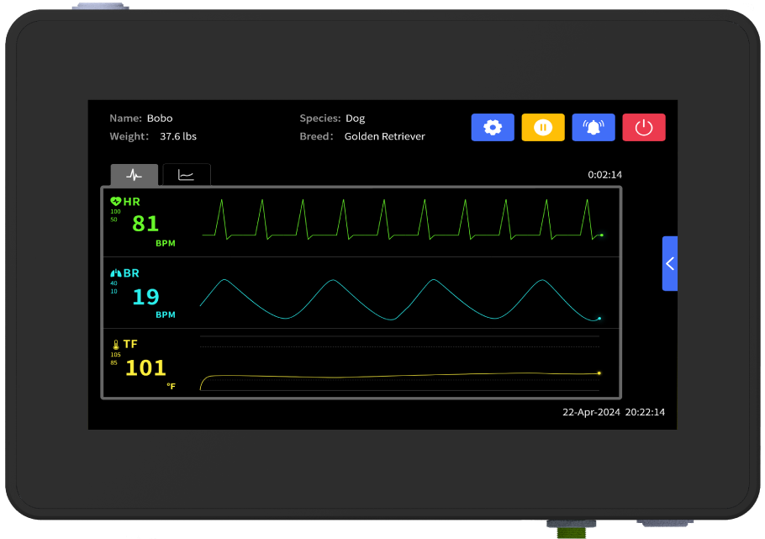The width and height of the screenshot is (765, 539).
Task: Click the thermometer TF icon
Action: [x=116, y=345]
